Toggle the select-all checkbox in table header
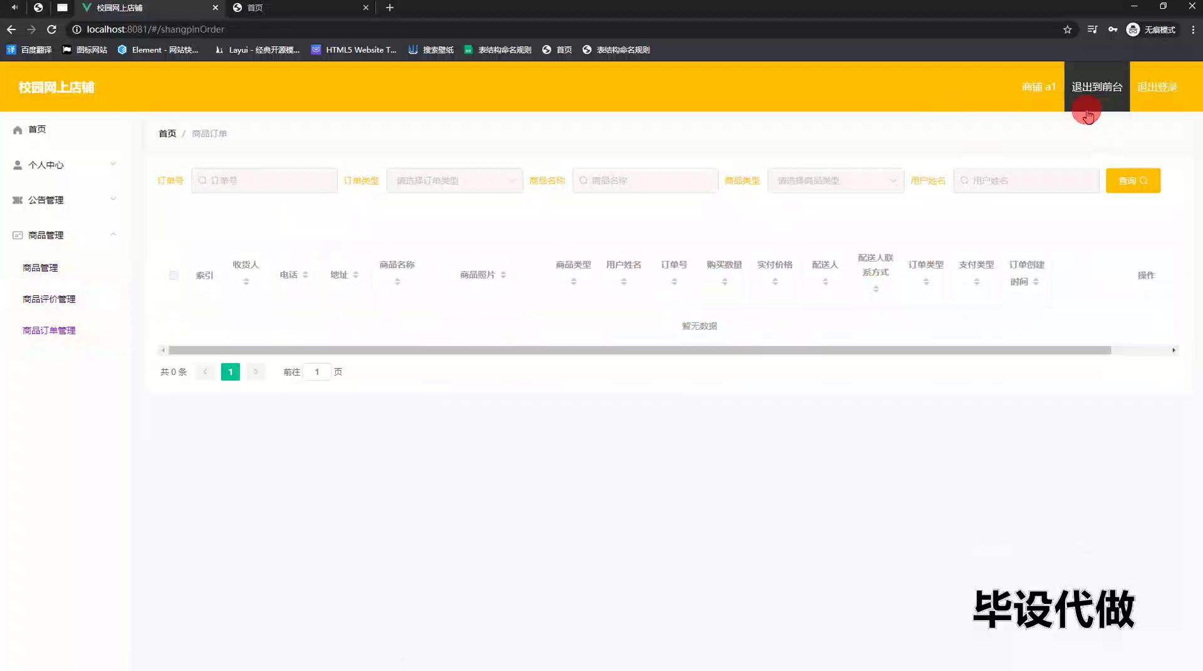This screenshot has height=671, width=1203. click(x=174, y=275)
